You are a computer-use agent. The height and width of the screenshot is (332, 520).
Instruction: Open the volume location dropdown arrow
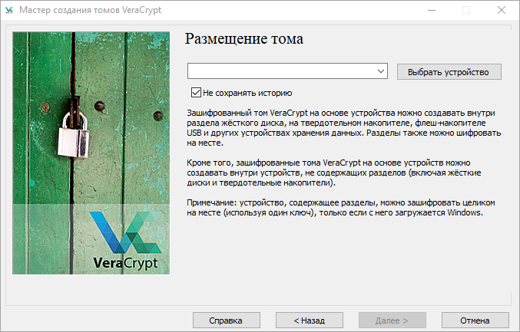pyautogui.click(x=381, y=71)
